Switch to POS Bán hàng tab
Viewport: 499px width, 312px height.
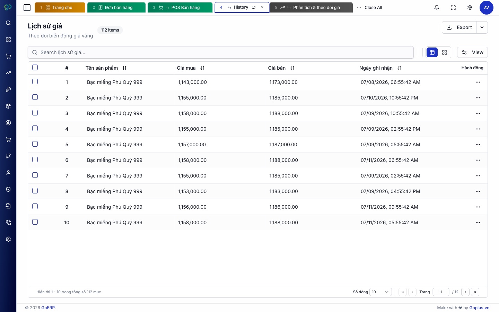[x=180, y=8]
